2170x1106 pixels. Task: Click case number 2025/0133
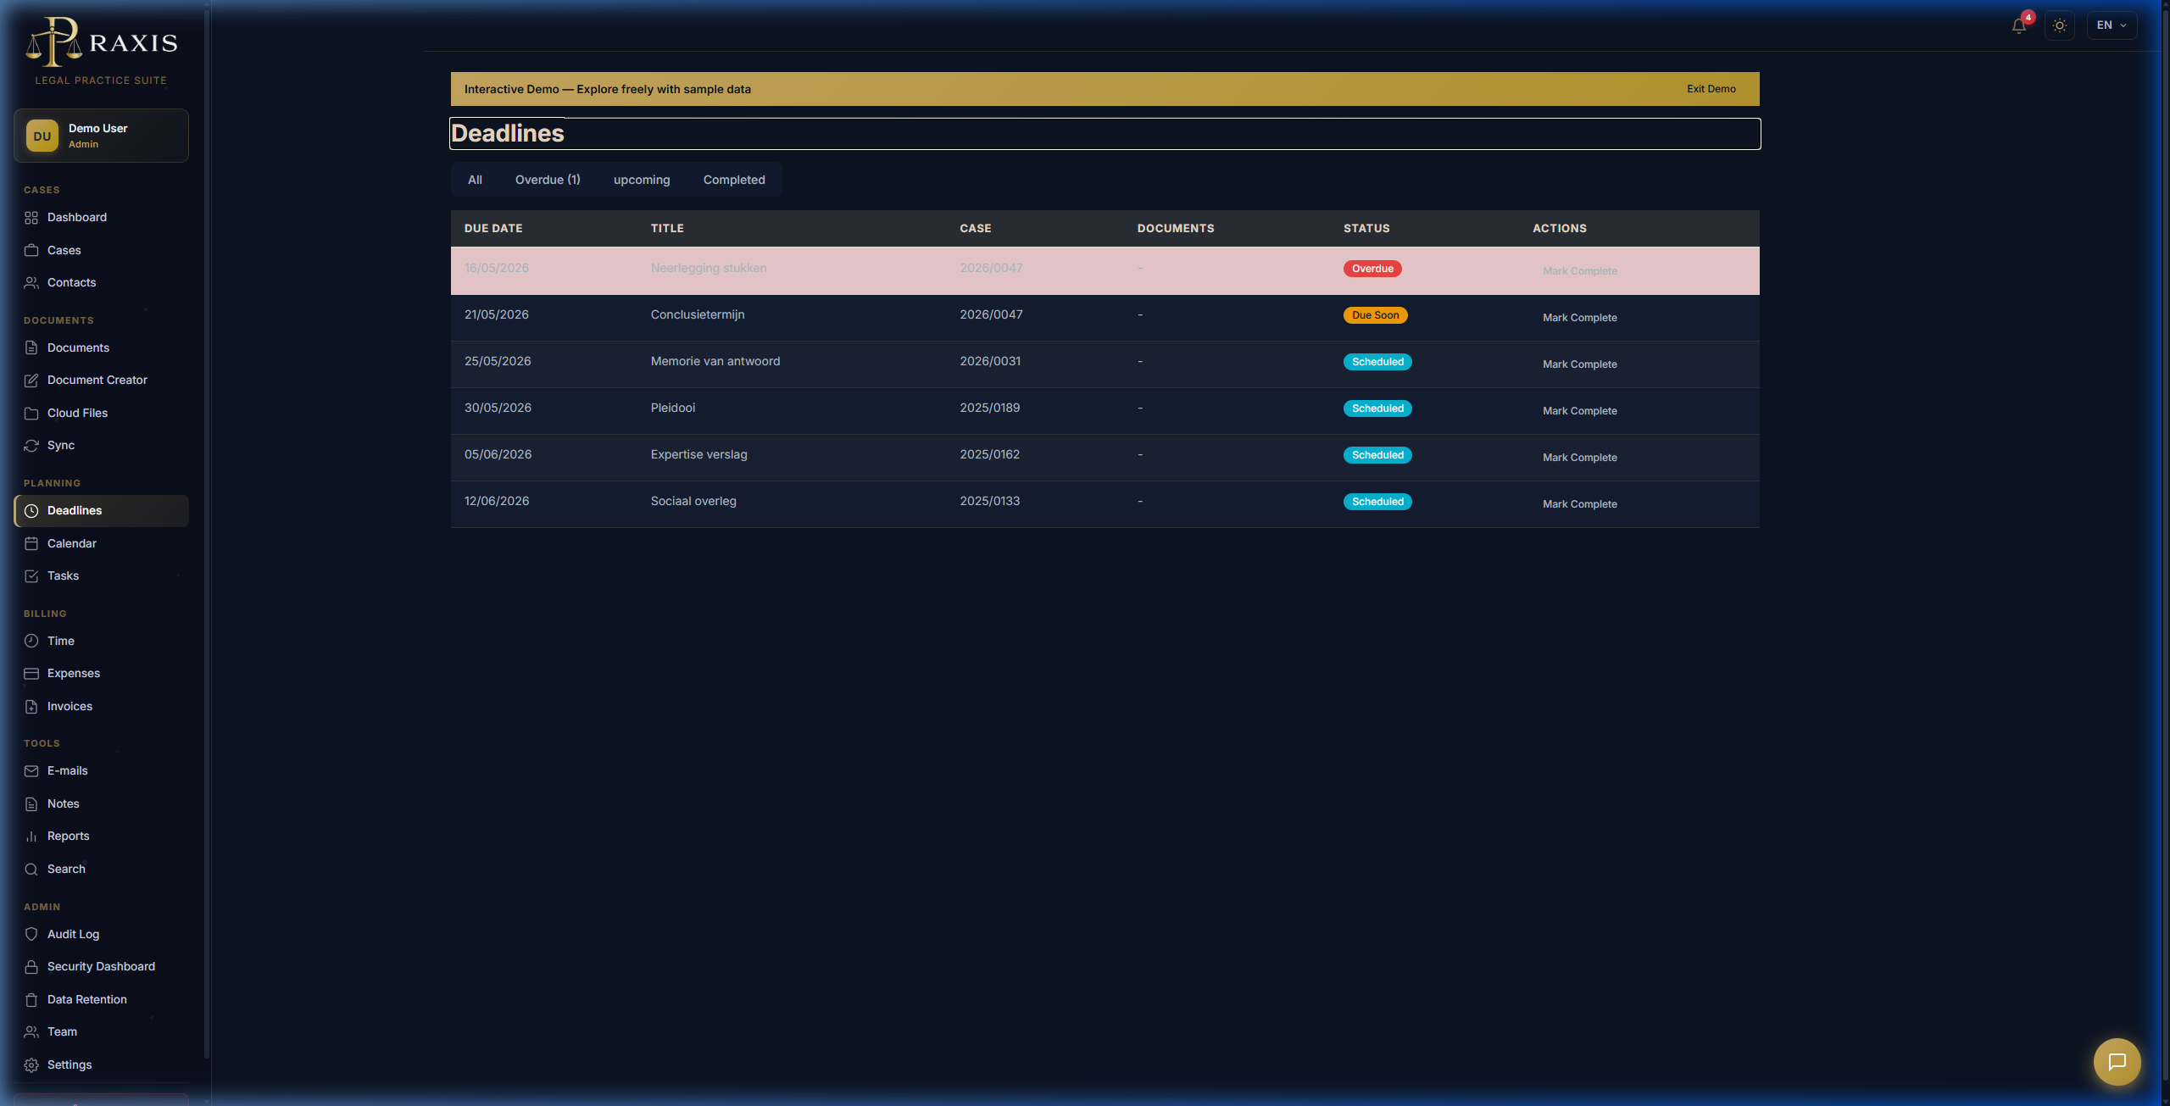[x=990, y=501]
